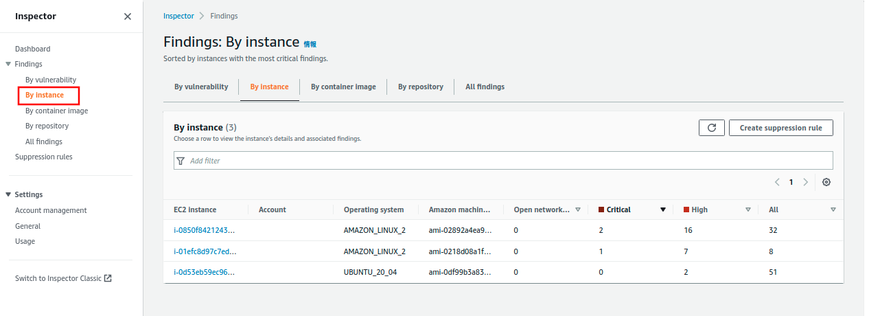Open table preferences gear icon

tap(826, 182)
